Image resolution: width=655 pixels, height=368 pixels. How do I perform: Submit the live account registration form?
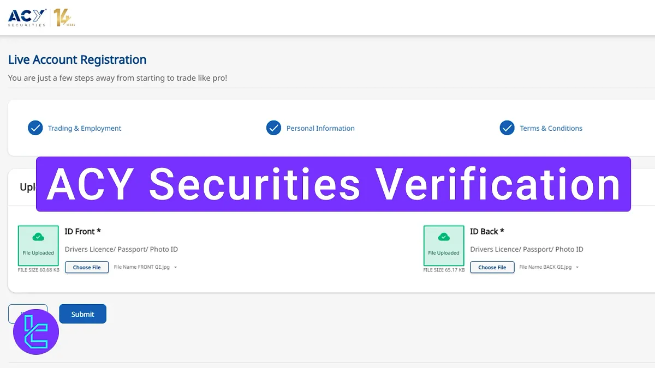click(x=82, y=313)
